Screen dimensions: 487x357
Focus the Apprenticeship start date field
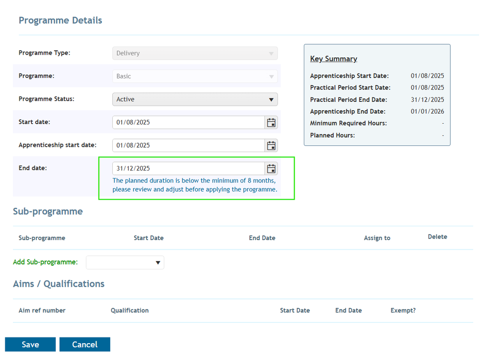(x=188, y=145)
